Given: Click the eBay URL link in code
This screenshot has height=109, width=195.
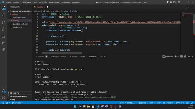Looking at the screenshot, I should tap(115, 22).
